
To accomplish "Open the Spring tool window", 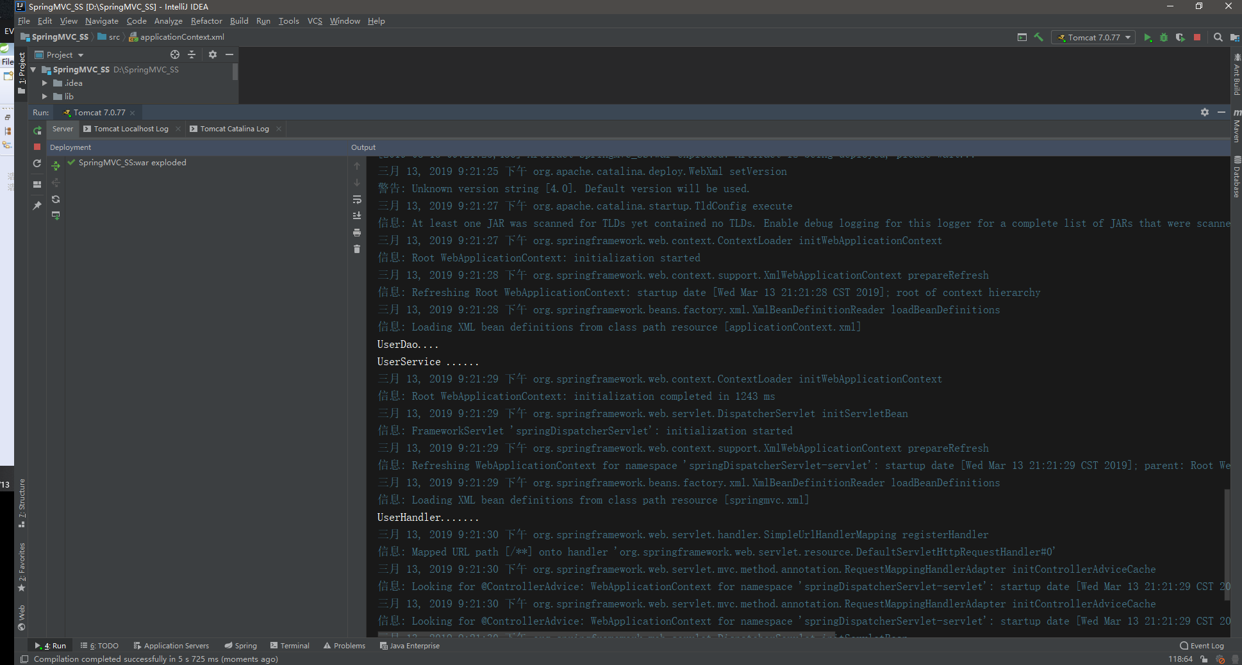I will click(240, 646).
